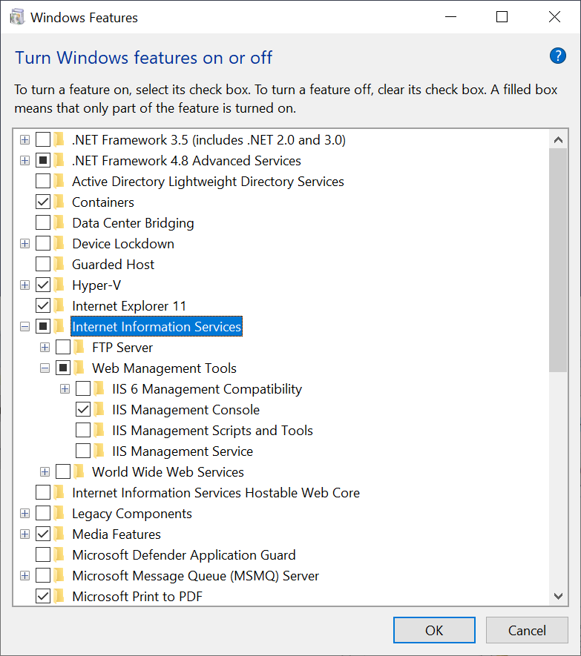Click folder icon beside Guarded Host

[59, 265]
